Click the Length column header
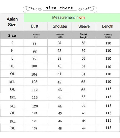 click(x=108, y=26)
